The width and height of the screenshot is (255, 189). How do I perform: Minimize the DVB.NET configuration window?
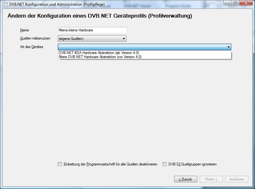228,3
